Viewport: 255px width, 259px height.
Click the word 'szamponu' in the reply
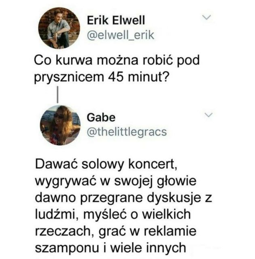tap(67, 248)
